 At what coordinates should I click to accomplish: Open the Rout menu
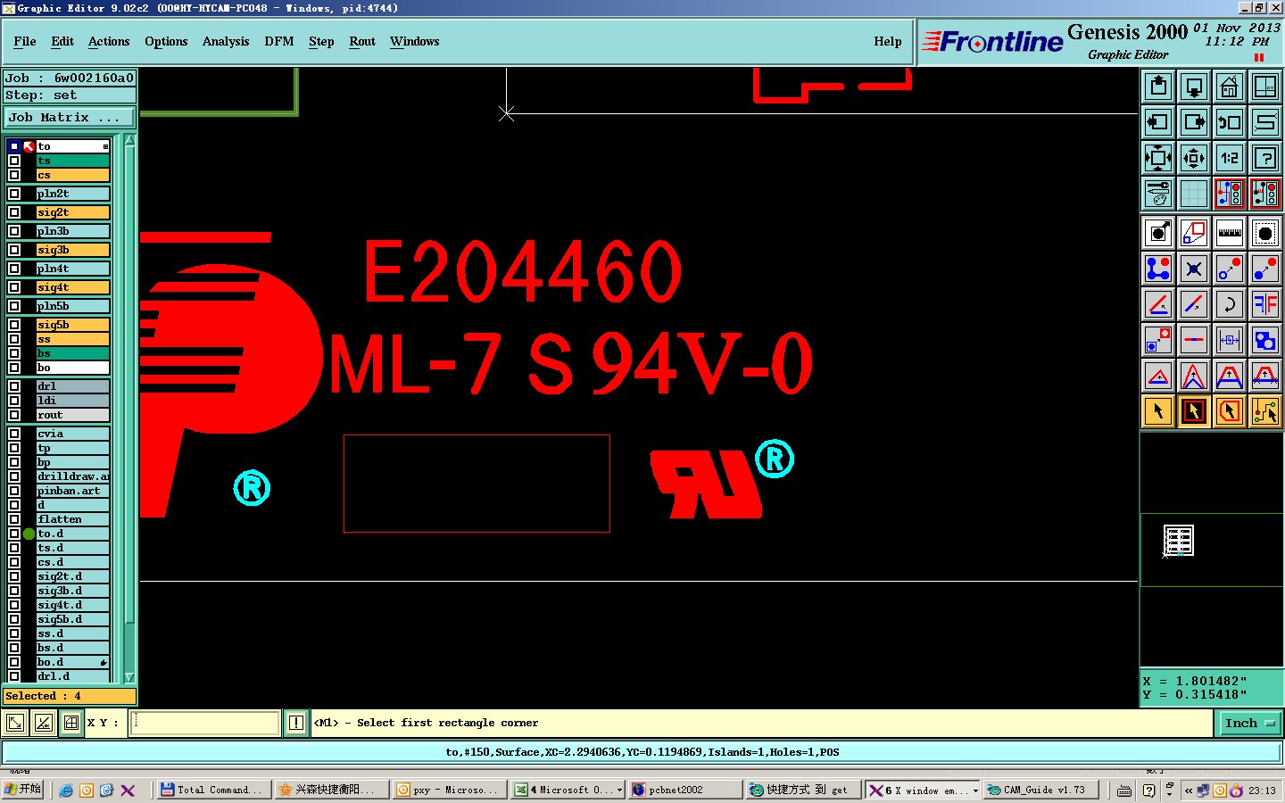[362, 41]
